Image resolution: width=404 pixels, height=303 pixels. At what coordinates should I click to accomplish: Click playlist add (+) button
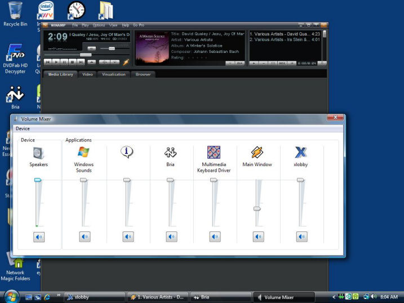pos(254,63)
